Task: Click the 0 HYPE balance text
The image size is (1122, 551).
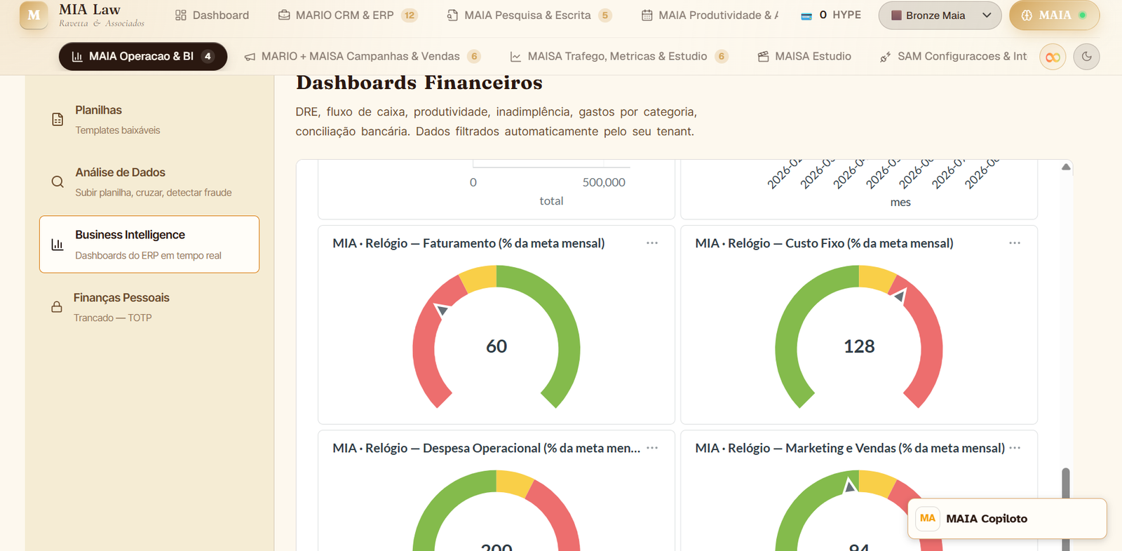Action: [x=840, y=15]
